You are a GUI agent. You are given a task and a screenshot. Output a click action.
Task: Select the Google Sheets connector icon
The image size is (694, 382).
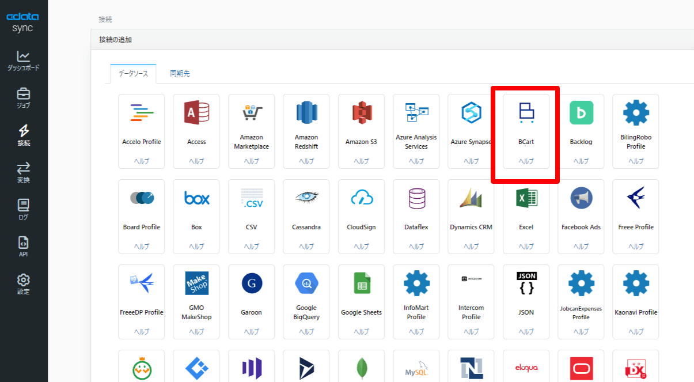(x=361, y=283)
